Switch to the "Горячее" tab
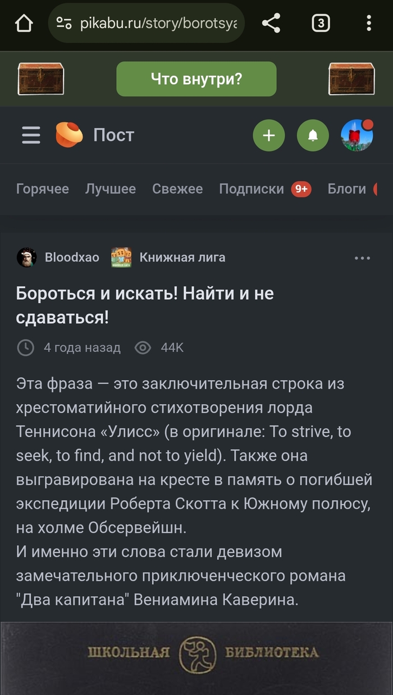This screenshot has width=393, height=695. [x=43, y=189]
